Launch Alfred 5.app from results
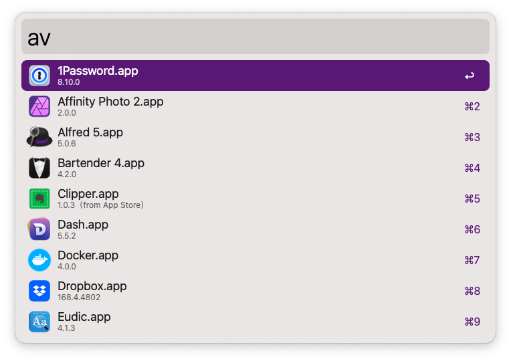The height and width of the screenshot is (361, 511). click(x=90, y=132)
